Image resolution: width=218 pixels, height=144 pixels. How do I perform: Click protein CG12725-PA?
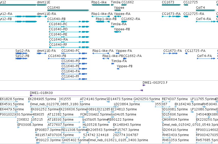[195, 51]
